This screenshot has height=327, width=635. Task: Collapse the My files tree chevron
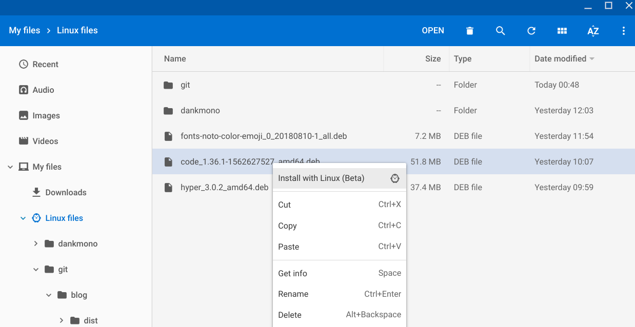tap(10, 167)
